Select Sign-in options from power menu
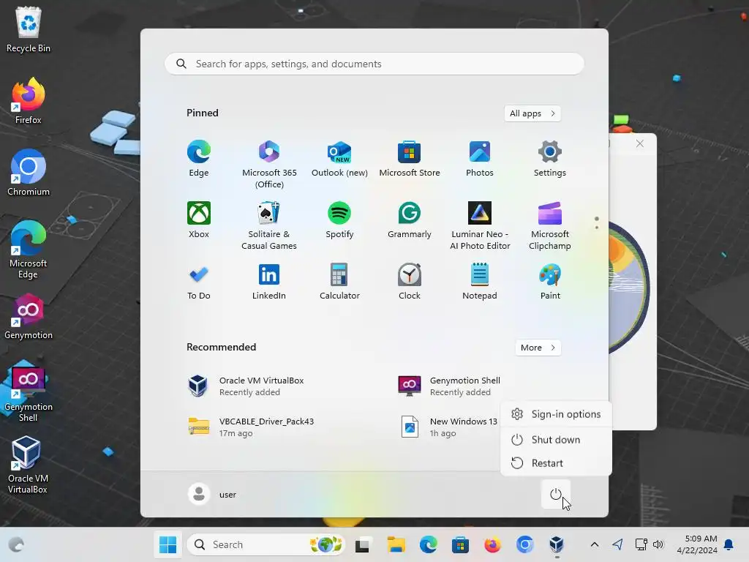Screen dimensions: 749x562 click(556, 414)
